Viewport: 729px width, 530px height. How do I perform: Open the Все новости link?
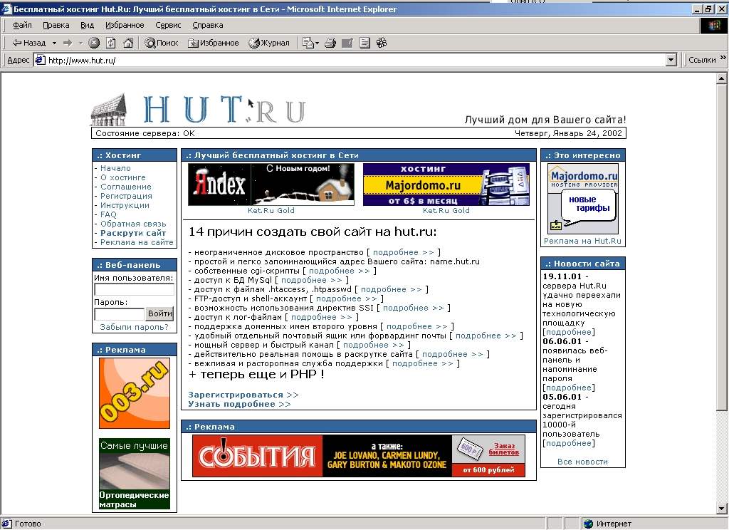(582, 462)
